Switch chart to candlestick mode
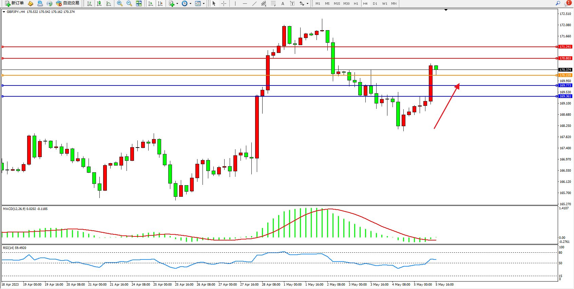The width and height of the screenshot is (574, 289). tap(99, 3)
